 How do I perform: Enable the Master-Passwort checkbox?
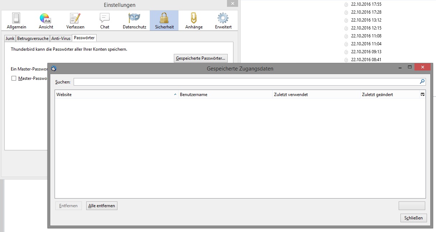tap(14, 78)
